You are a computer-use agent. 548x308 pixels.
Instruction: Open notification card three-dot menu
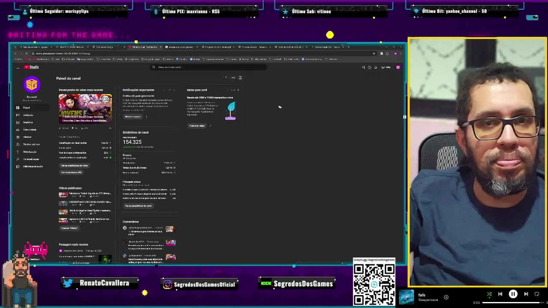click(146, 117)
